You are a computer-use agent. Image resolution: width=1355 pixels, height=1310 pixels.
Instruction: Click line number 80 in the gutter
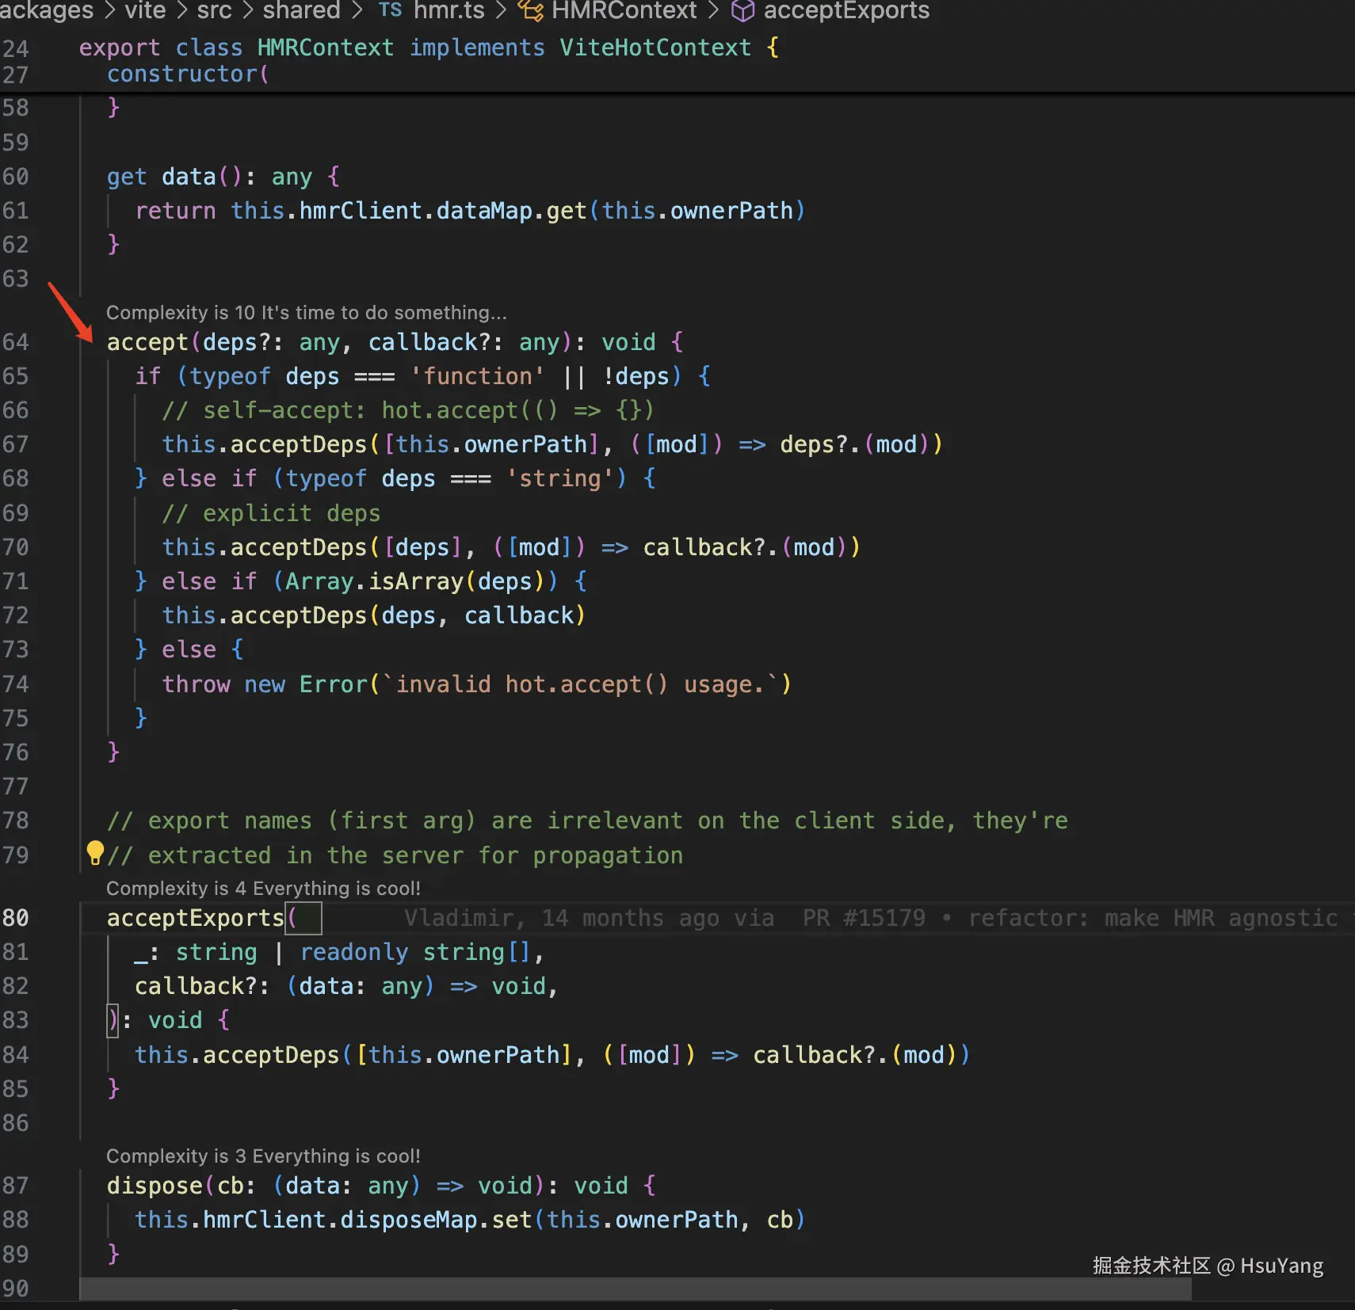point(16,918)
